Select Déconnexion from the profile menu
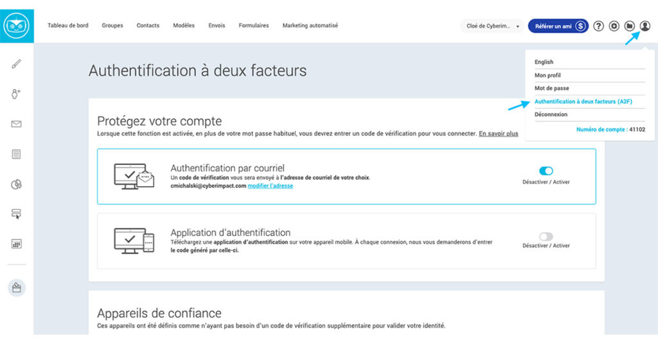This screenshot has height=344, width=658. [x=551, y=114]
